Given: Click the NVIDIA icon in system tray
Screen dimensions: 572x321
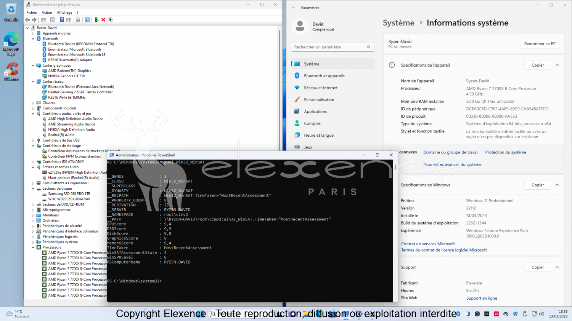Looking at the screenshot, I should click(x=487, y=314).
